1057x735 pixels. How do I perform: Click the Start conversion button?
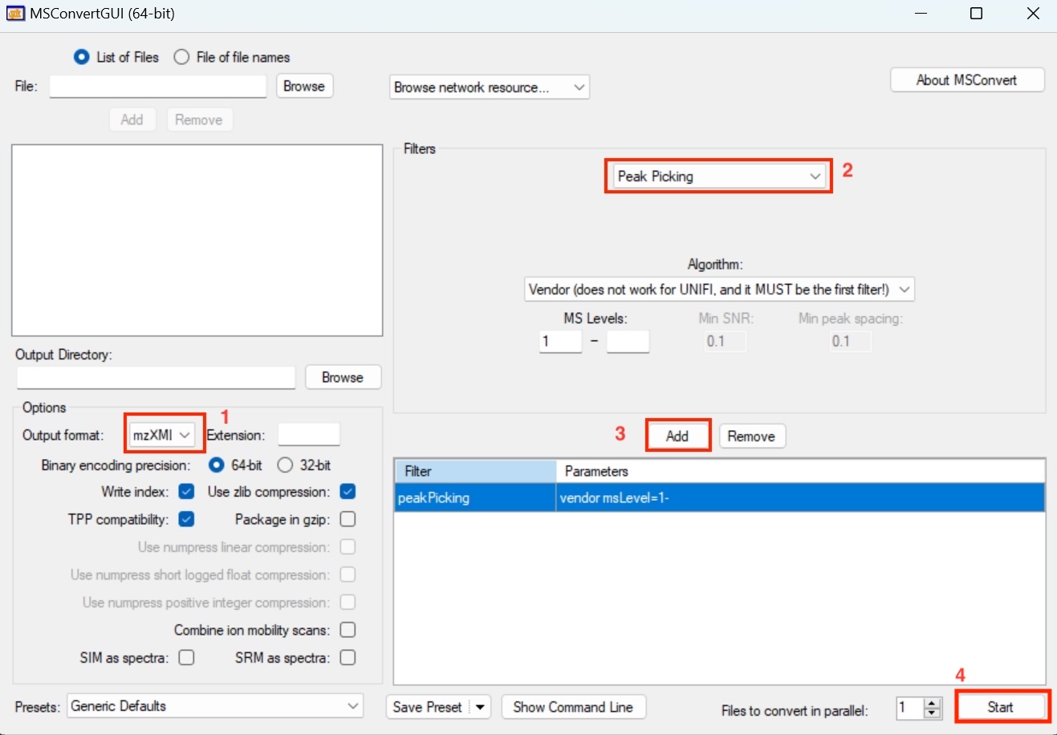(x=1001, y=707)
